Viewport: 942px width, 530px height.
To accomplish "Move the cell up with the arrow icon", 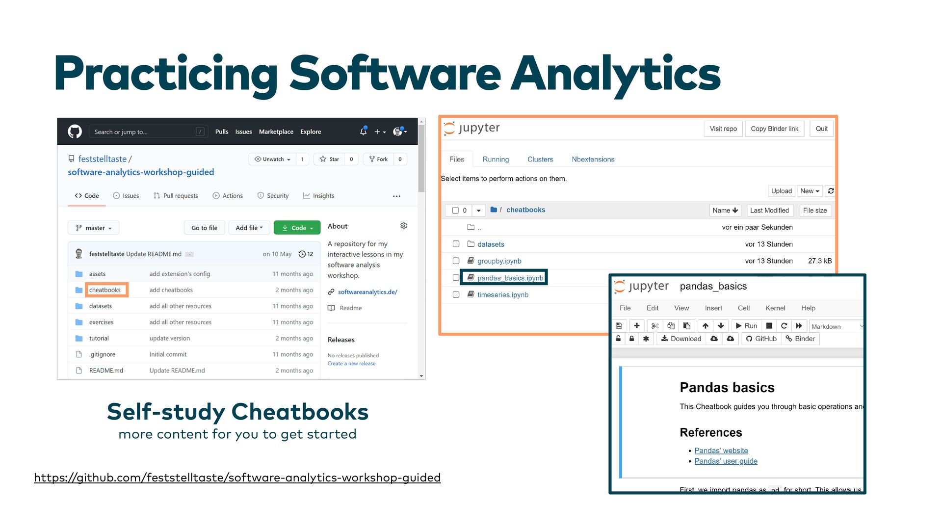I will click(706, 326).
